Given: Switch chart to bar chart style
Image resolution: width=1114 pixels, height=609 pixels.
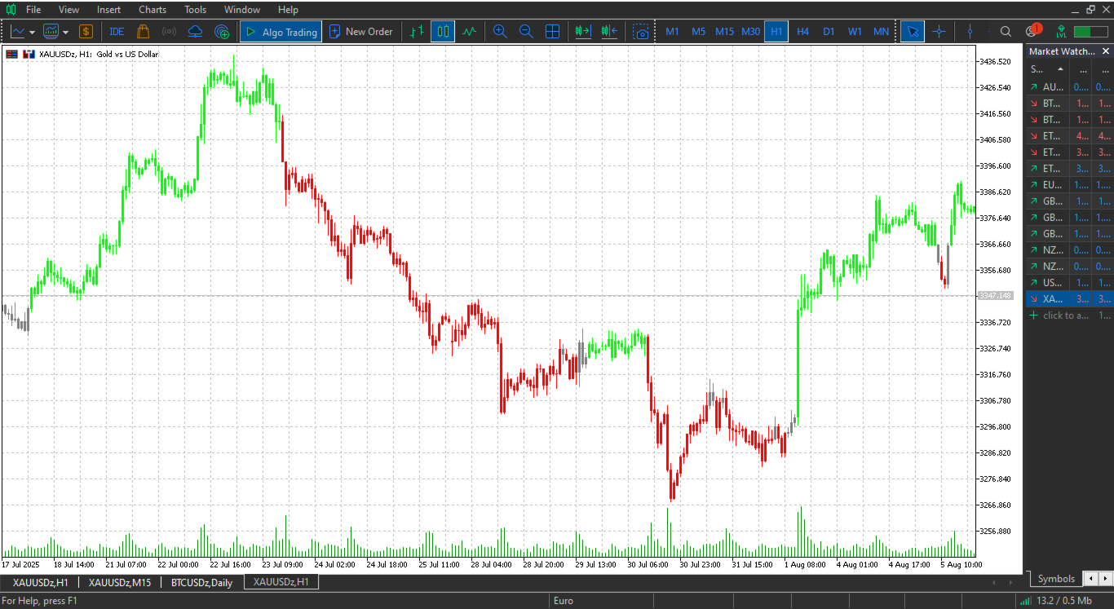Looking at the screenshot, I should tap(417, 32).
